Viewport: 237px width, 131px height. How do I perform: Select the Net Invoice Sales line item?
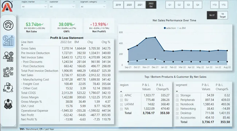pos(32,57)
